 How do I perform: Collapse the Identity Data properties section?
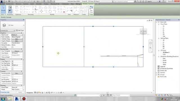[x=21, y=49]
